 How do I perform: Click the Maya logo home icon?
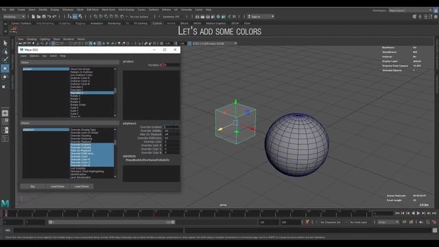(x=5, y=203)
